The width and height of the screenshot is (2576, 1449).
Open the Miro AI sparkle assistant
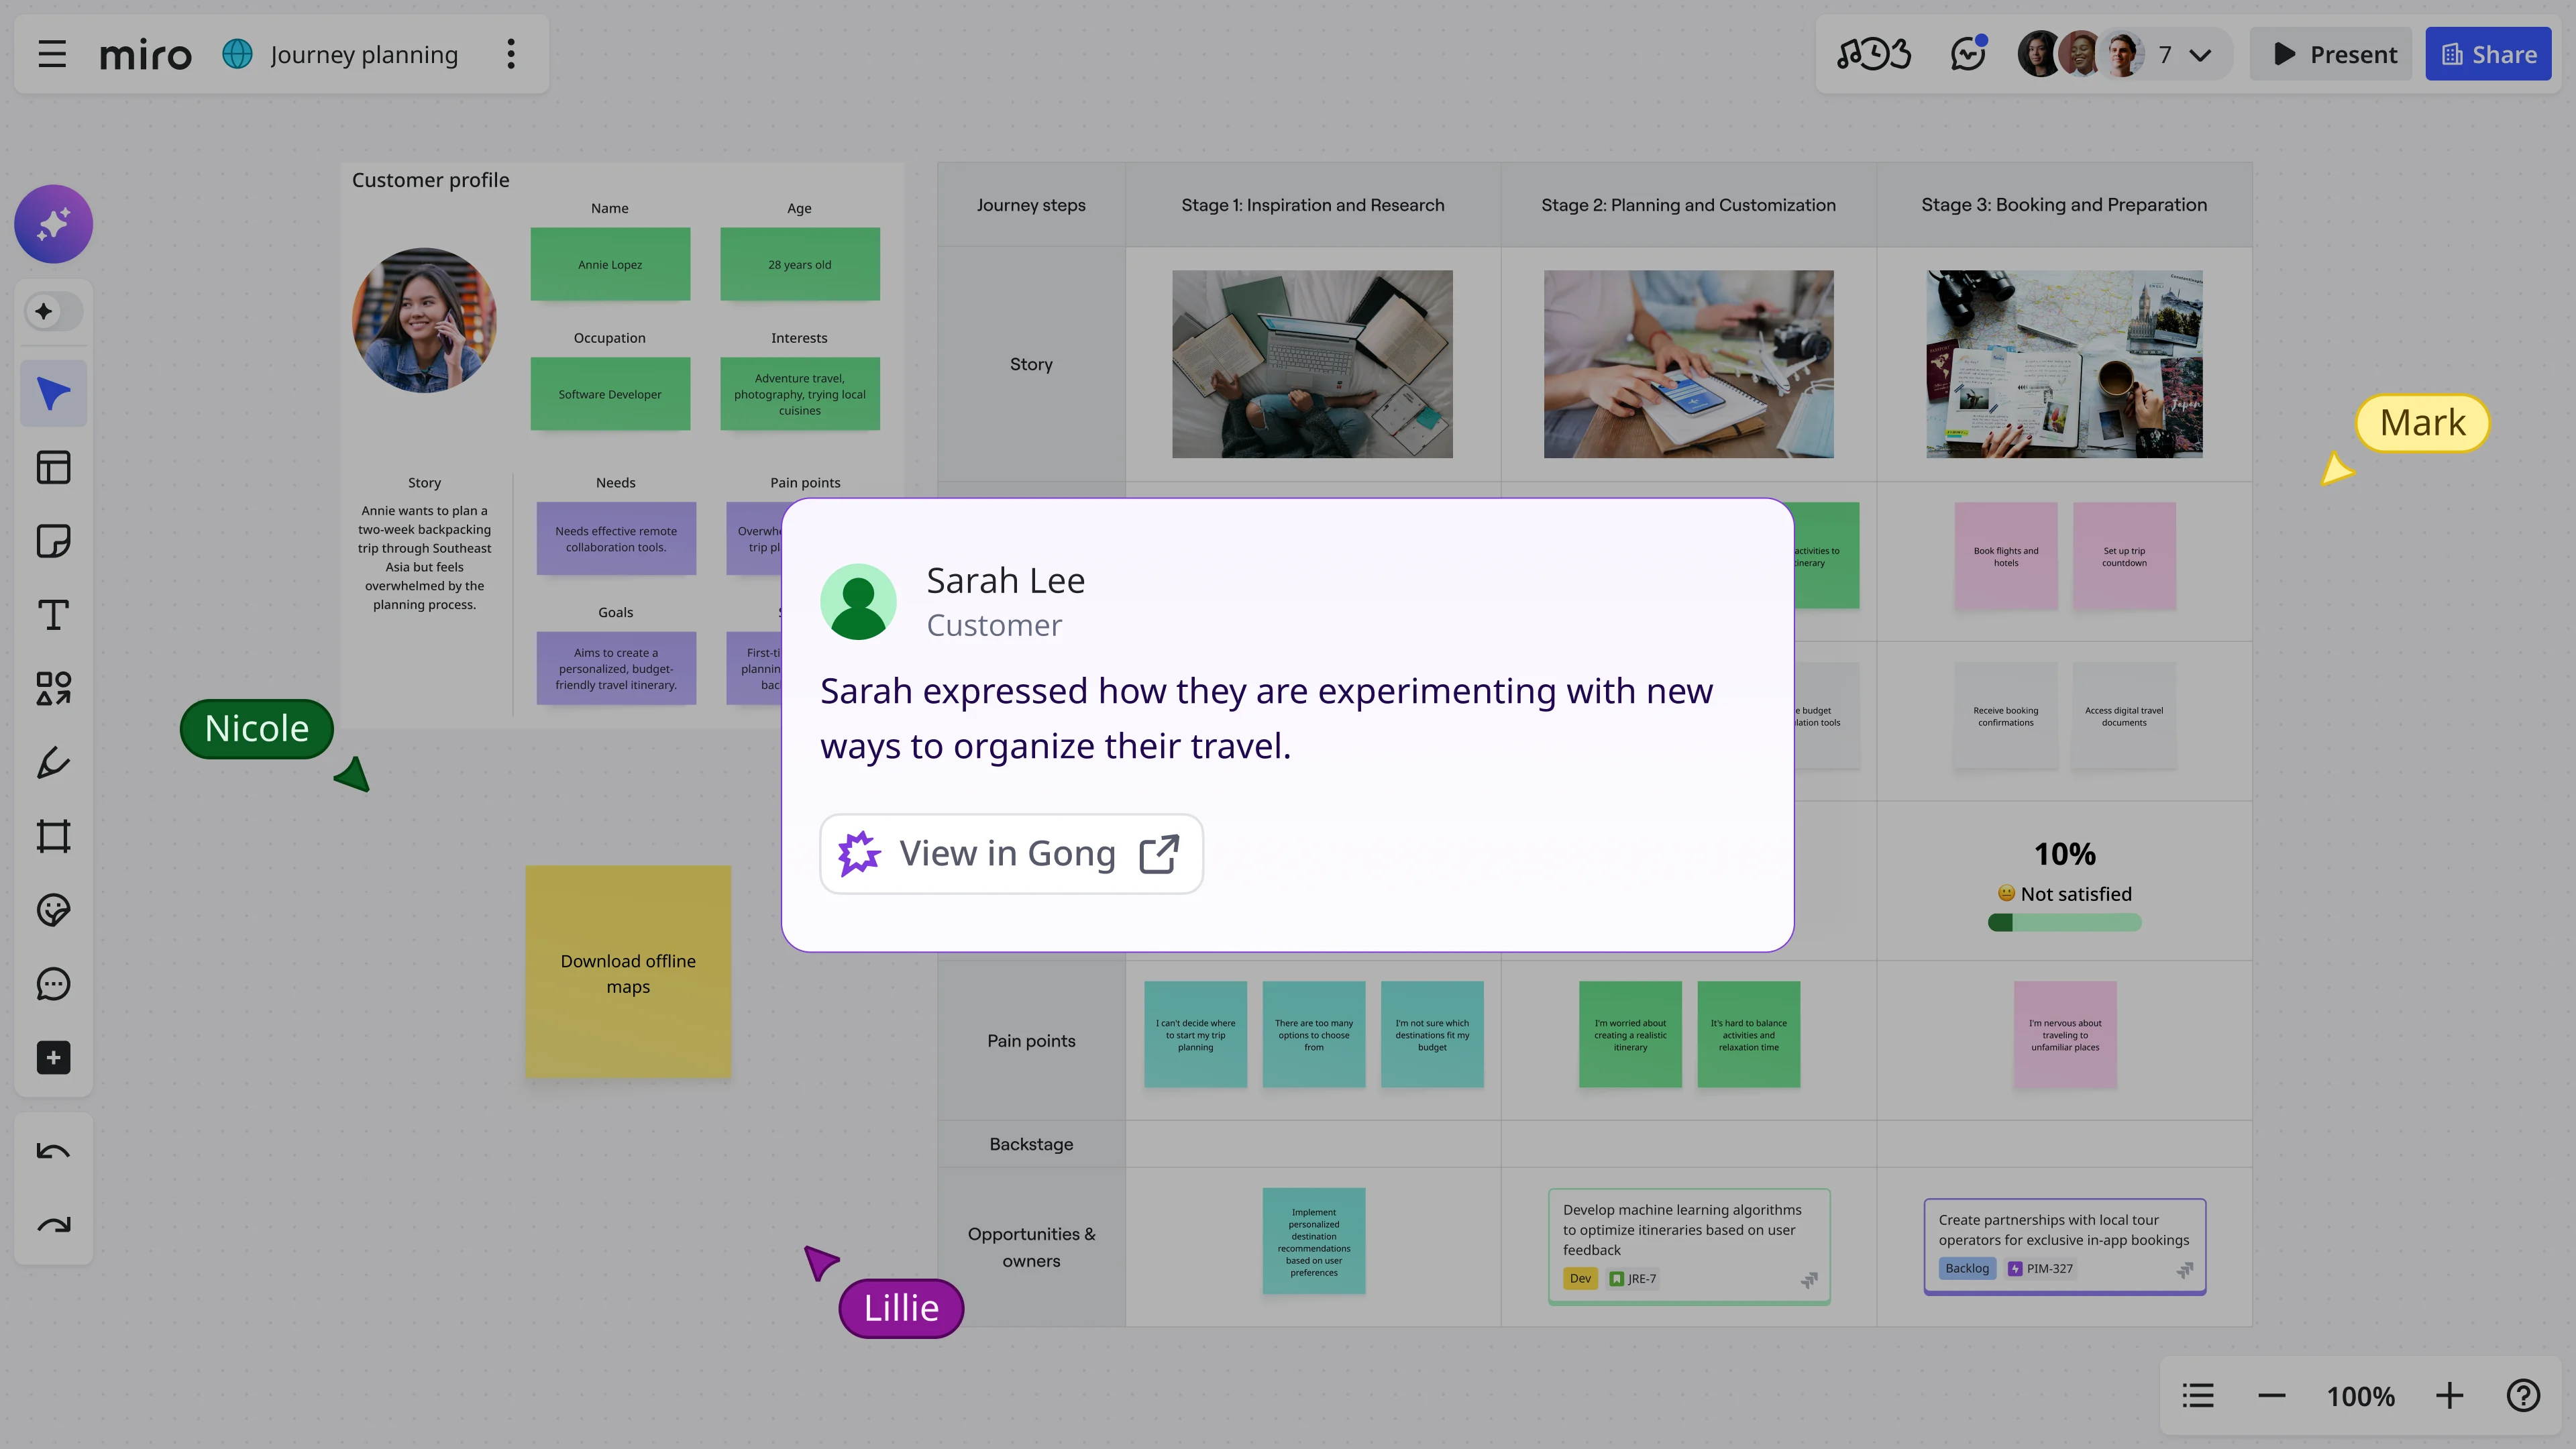point(53,224)
